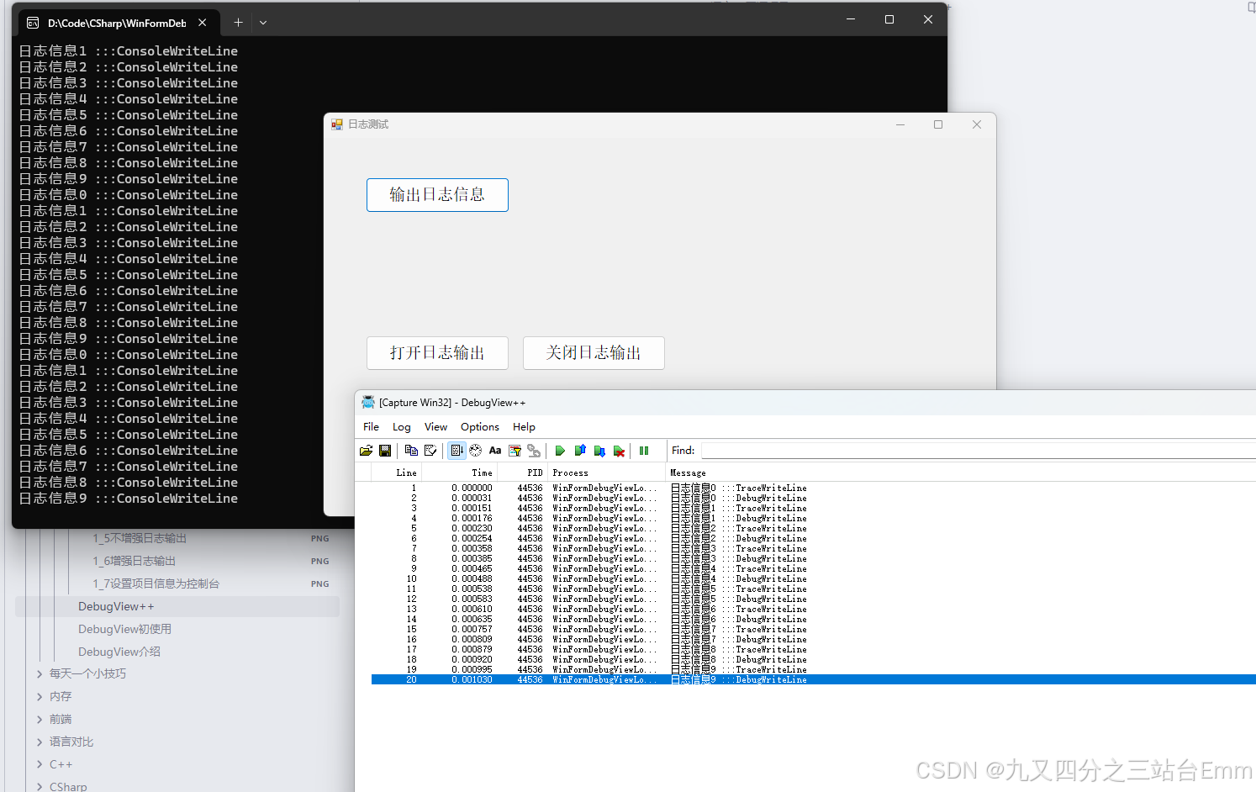
Task: Click the Aa font icon
Action: tap(495, 451)
